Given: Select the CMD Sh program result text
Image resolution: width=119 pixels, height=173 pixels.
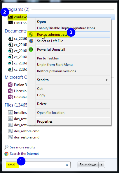Looking at the screenshot, I should click(x=20, y=23).
